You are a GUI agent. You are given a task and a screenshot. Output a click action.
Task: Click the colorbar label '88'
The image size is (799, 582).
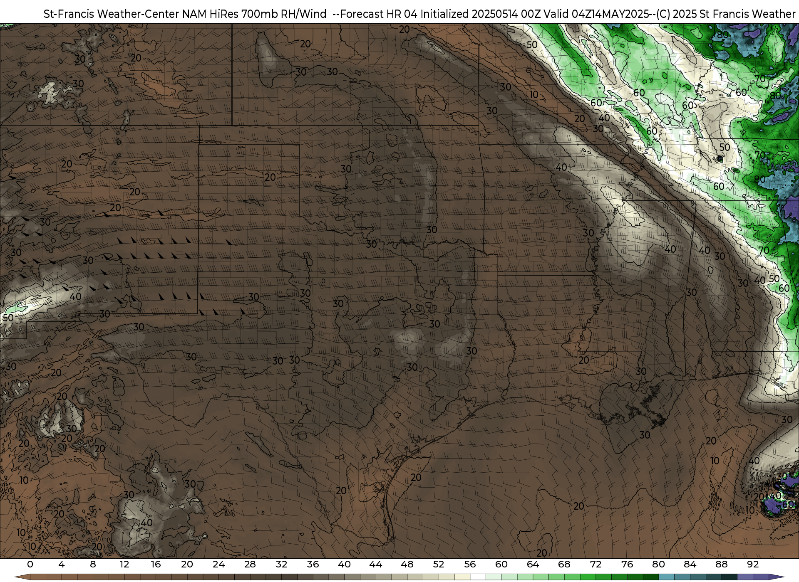click(x=721, y=564)
